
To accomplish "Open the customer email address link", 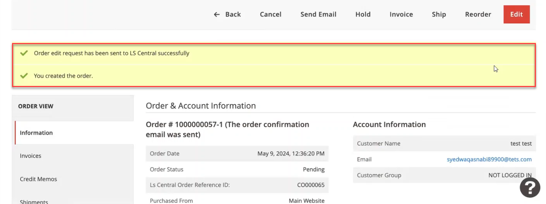I will click(489, 159).
